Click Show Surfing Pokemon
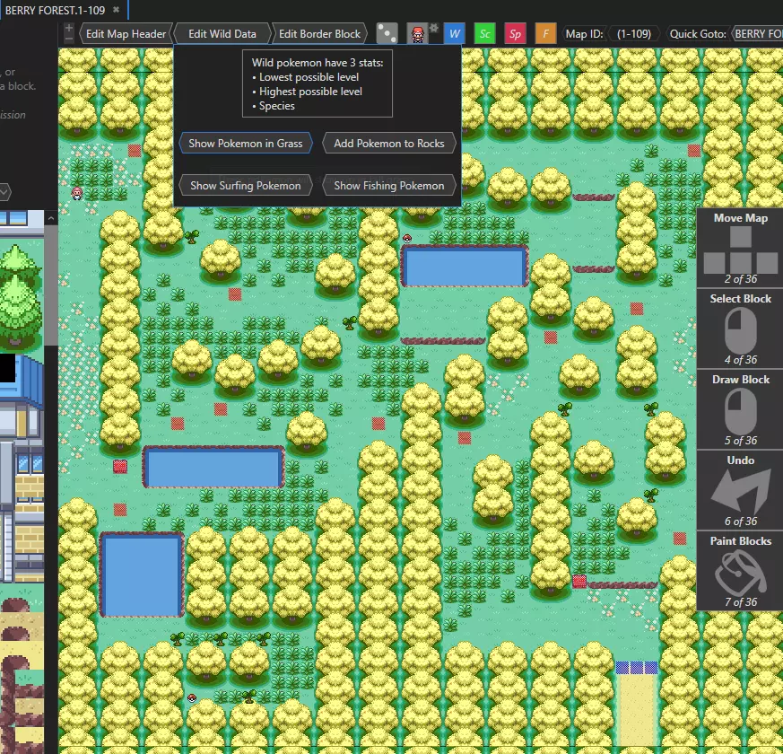 [246, 186]
